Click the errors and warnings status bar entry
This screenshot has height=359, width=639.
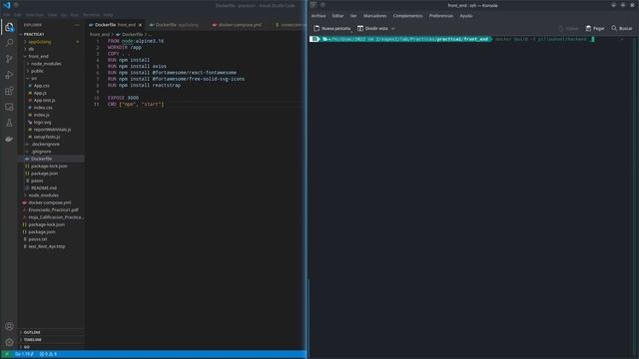[x=48, y=354]
